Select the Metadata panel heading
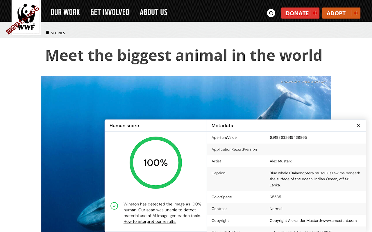This screenshot has width=372, height=232. tap(222, 126)
